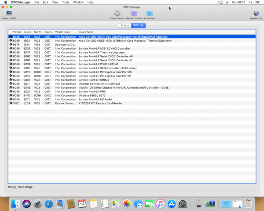Select the PCI List tab

(x=138, y=26)
